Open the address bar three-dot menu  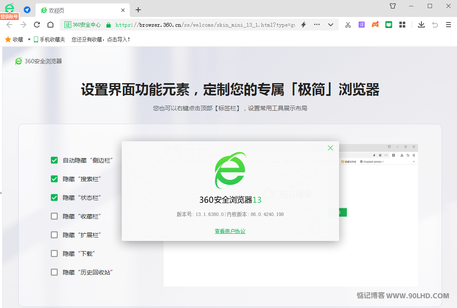(x=317, y=25)
